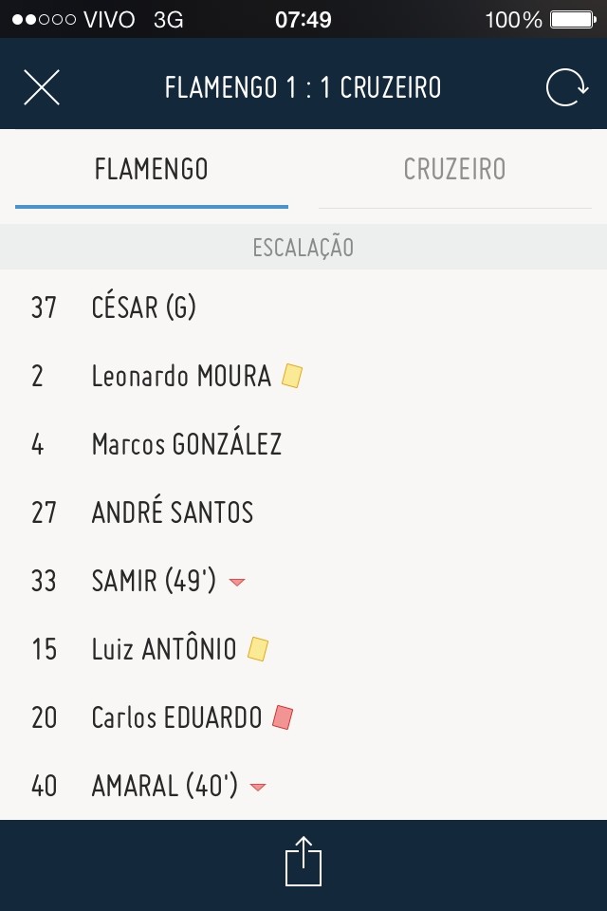Tap Samir's substitution arrow

click(237, 582)
